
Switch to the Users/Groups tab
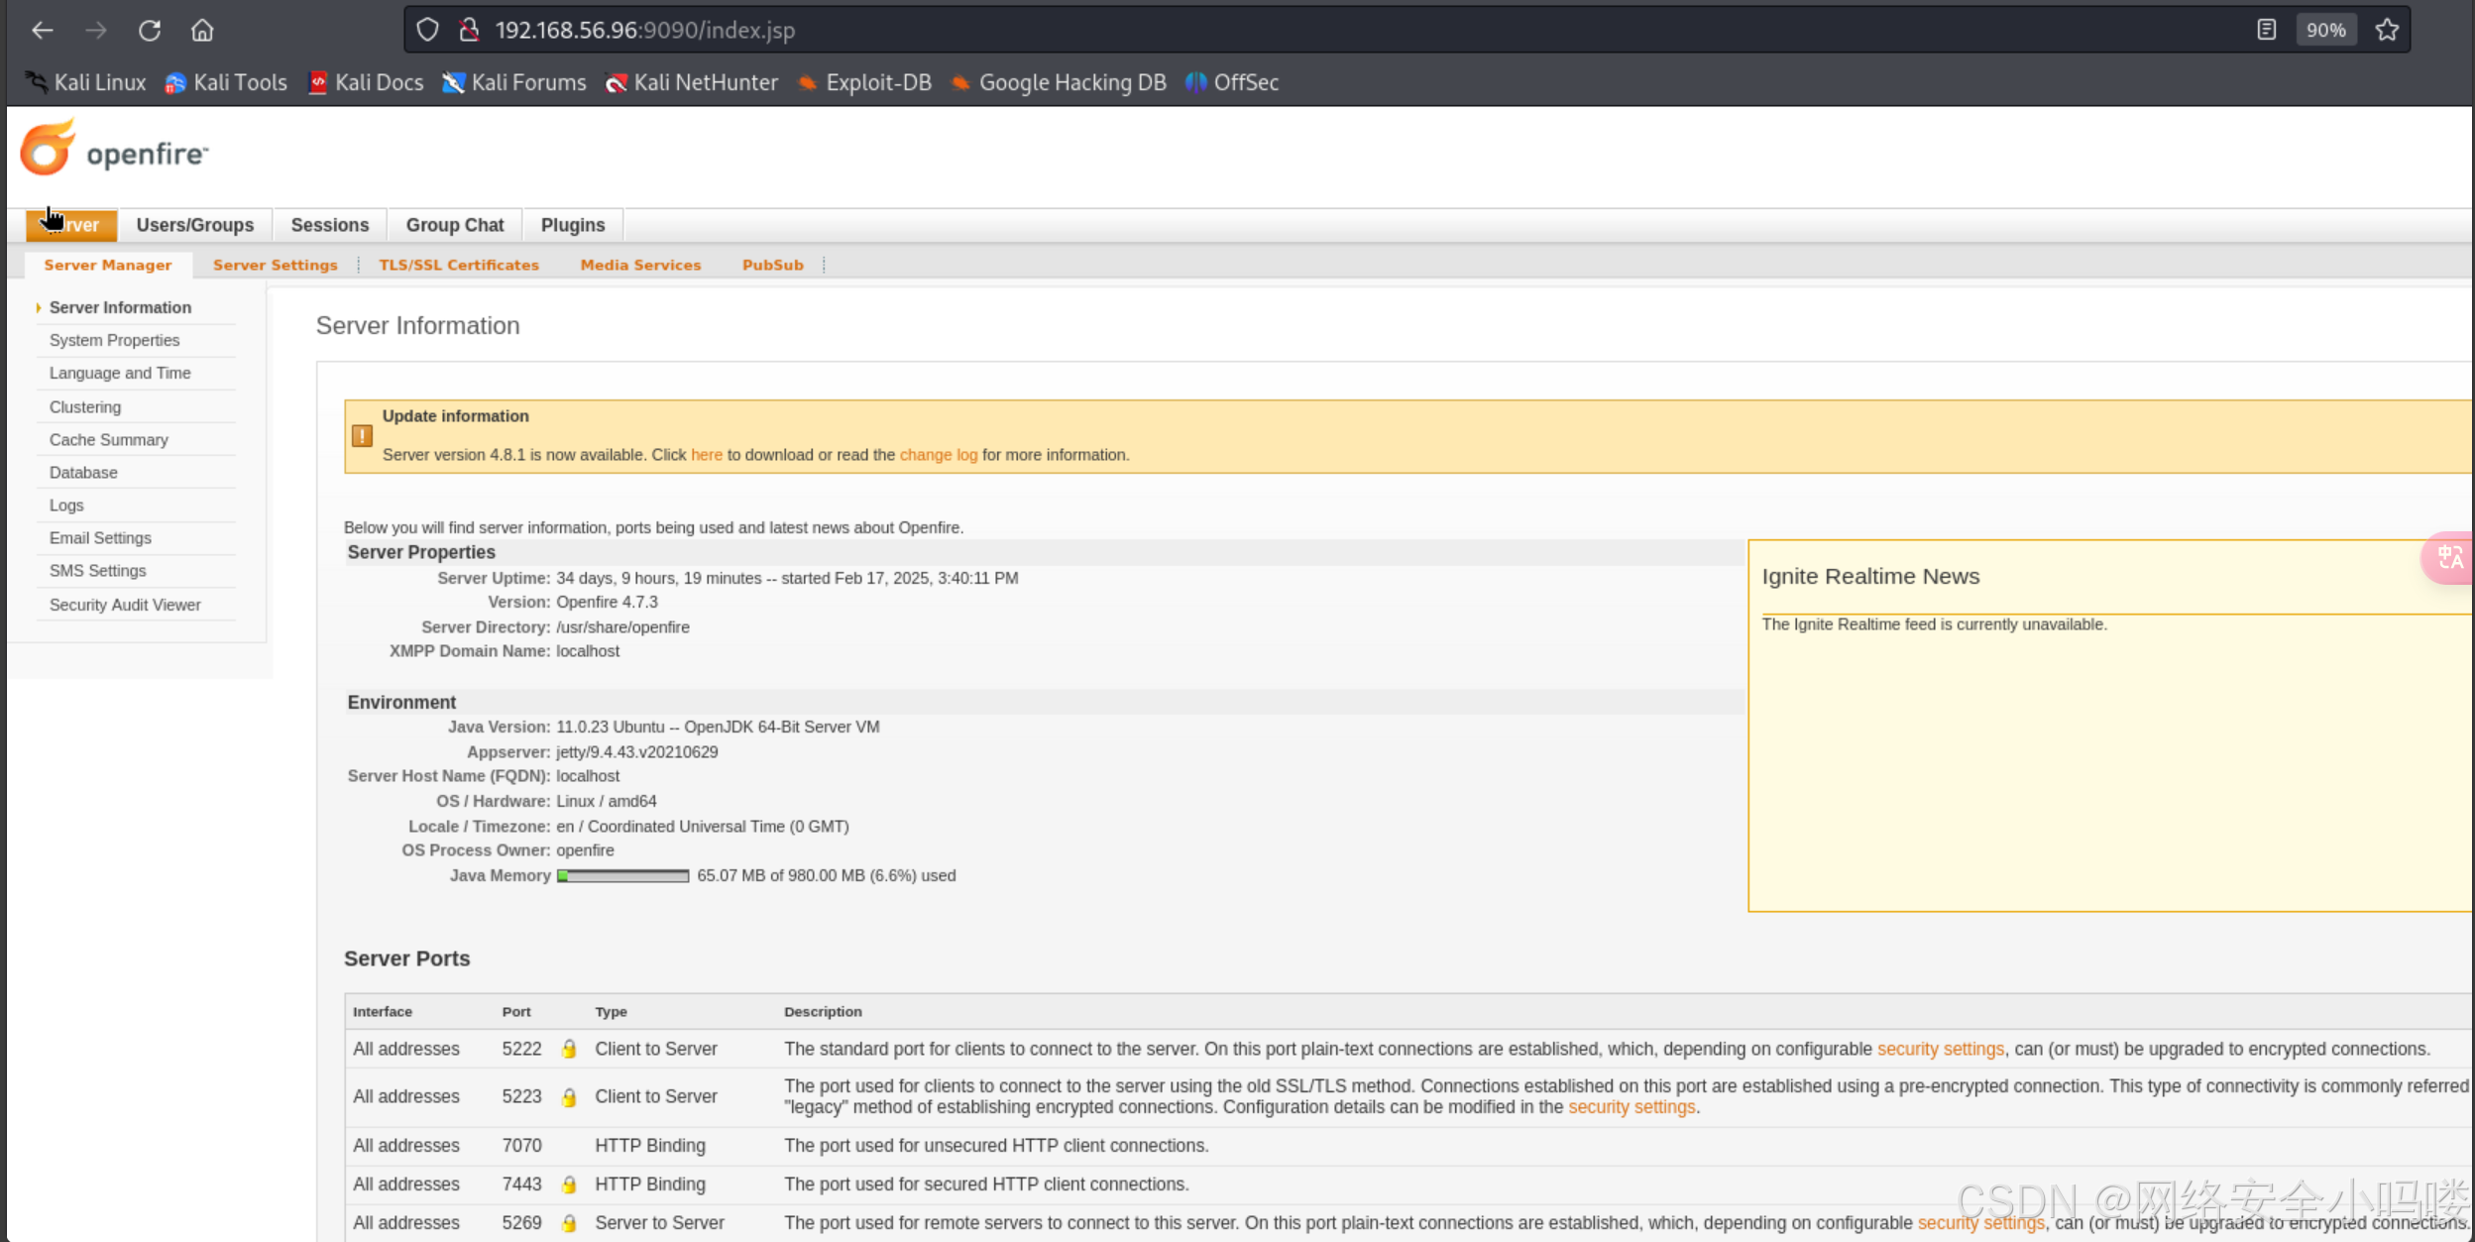click(x=195, y=225)
